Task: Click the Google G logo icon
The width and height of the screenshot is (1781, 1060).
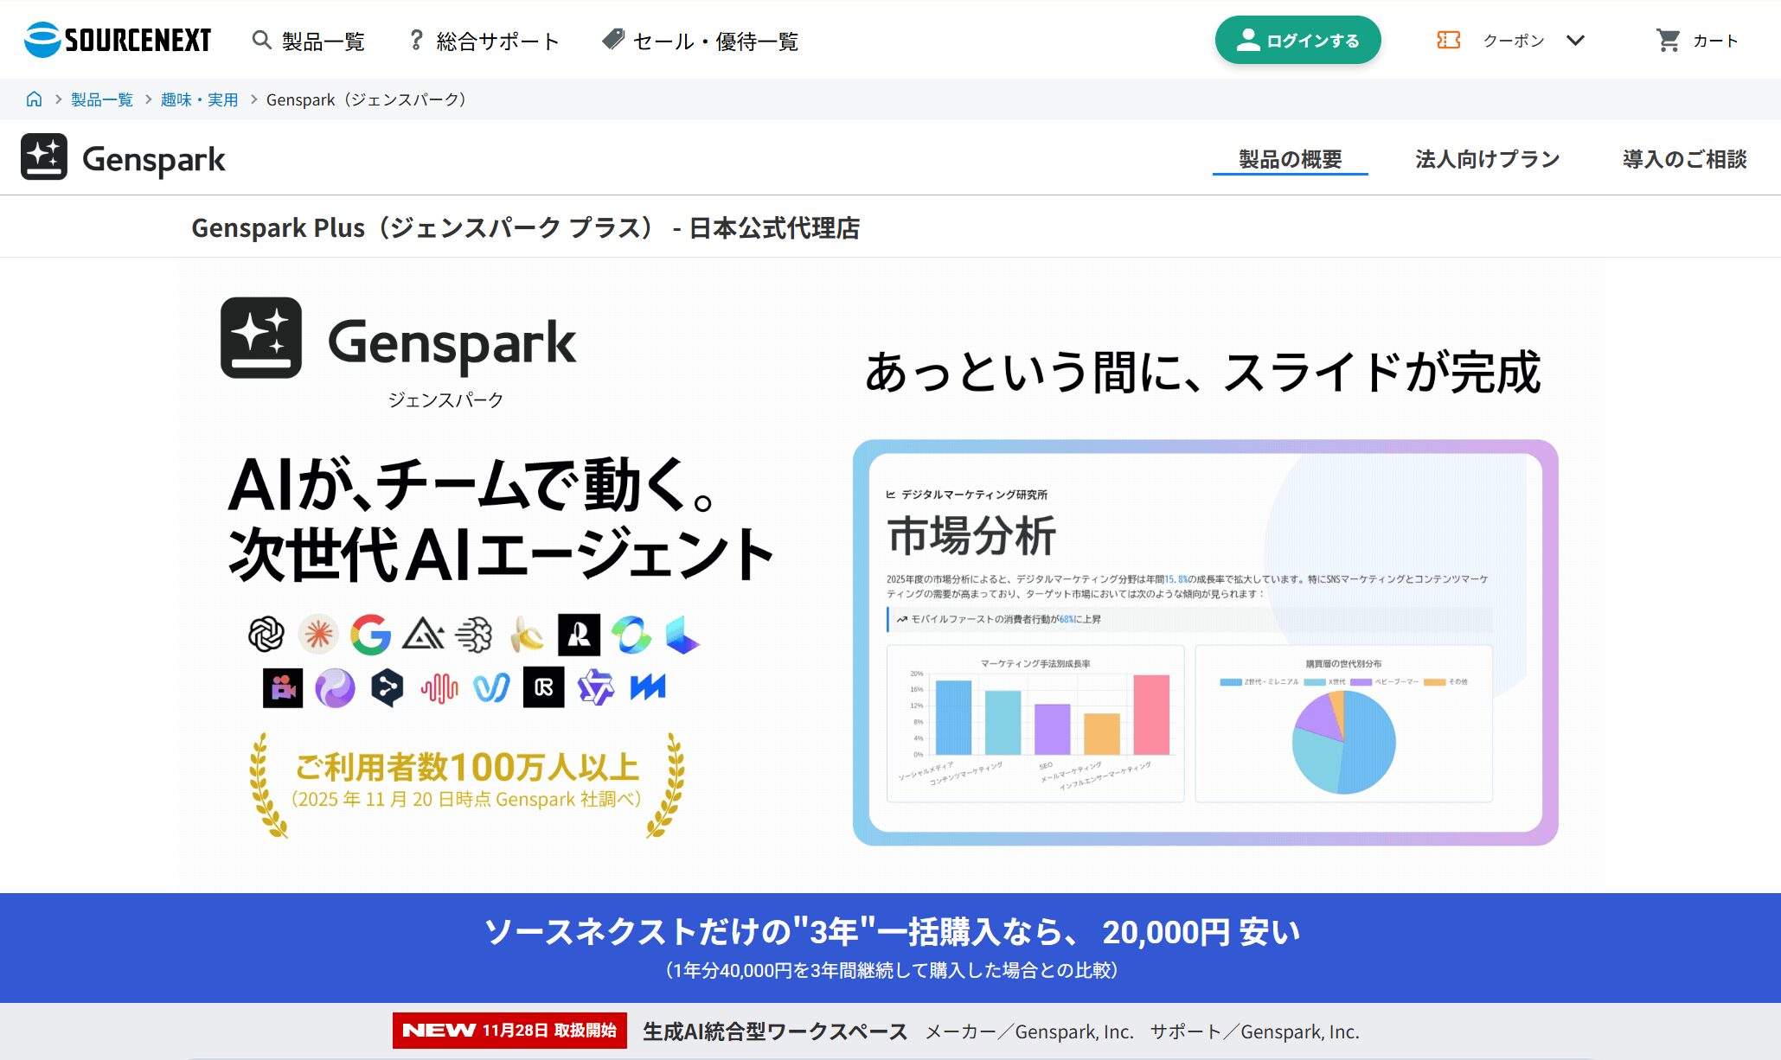Action: (370, 635)
